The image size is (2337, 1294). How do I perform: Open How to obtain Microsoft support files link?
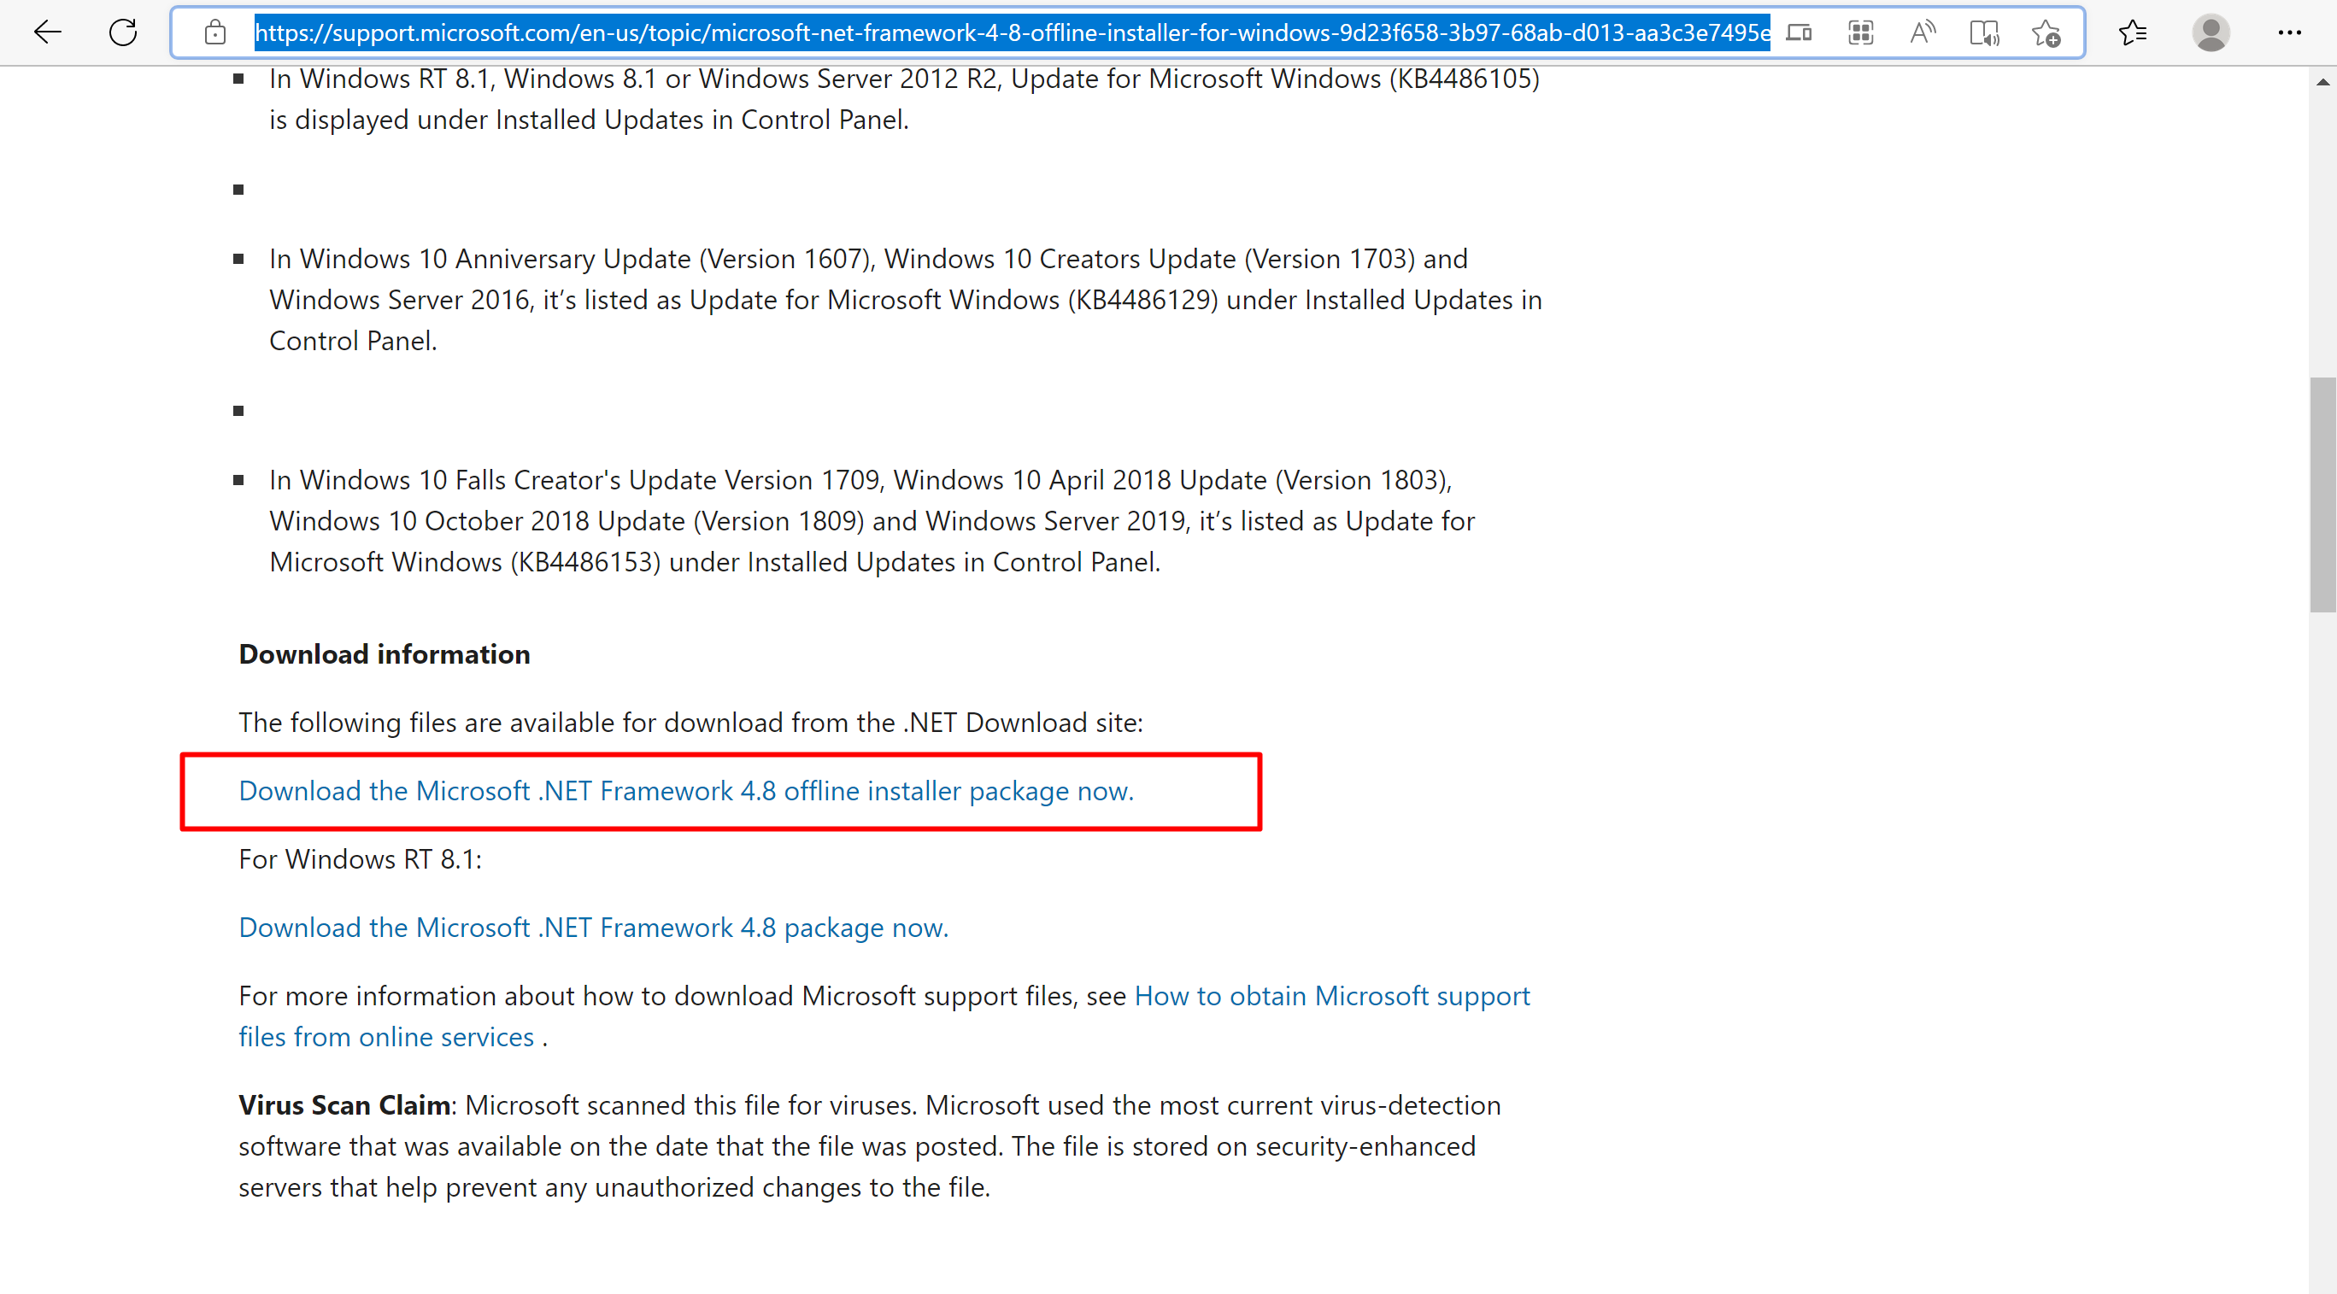click(x=884, y=1016)
